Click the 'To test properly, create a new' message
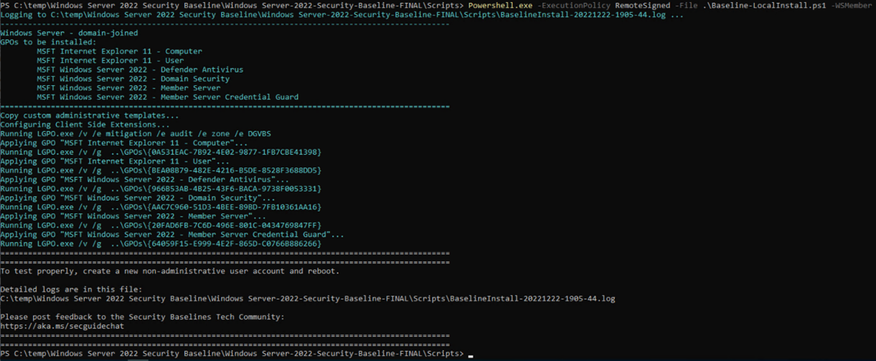The image size is (876, 361). pos(169,271)
